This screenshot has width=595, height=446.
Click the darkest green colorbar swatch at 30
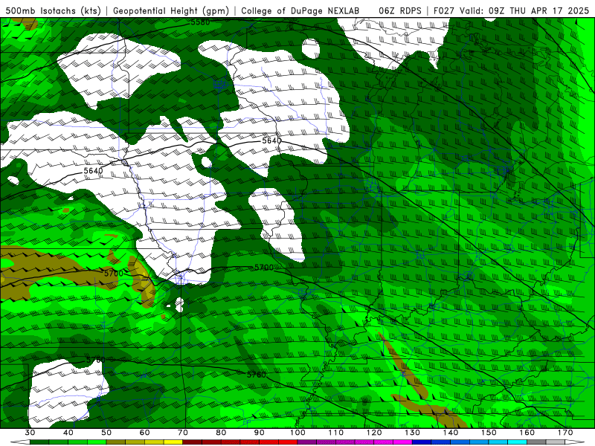[x=39, y=442]
